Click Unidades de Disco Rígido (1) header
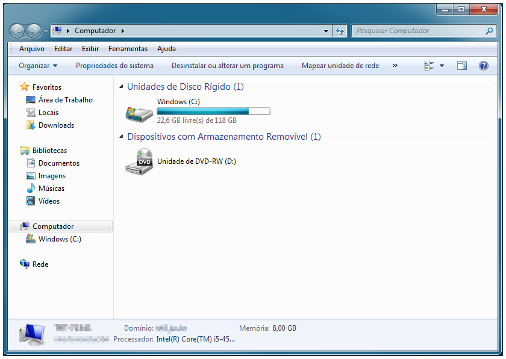 186,87
